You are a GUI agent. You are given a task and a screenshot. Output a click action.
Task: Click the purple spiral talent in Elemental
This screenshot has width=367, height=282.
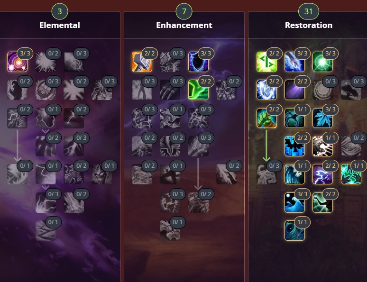(18, 62)
